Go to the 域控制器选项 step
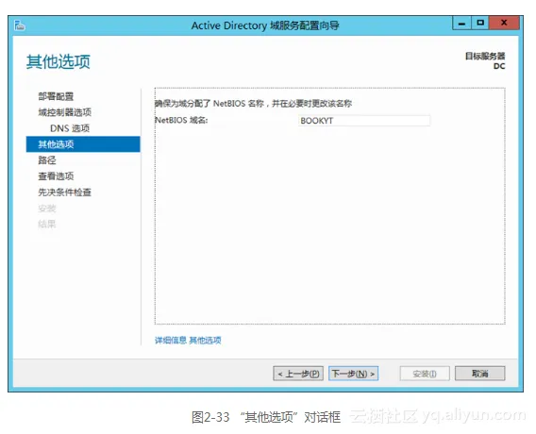This screenshot has width=536, height=434. click(64, 112)
